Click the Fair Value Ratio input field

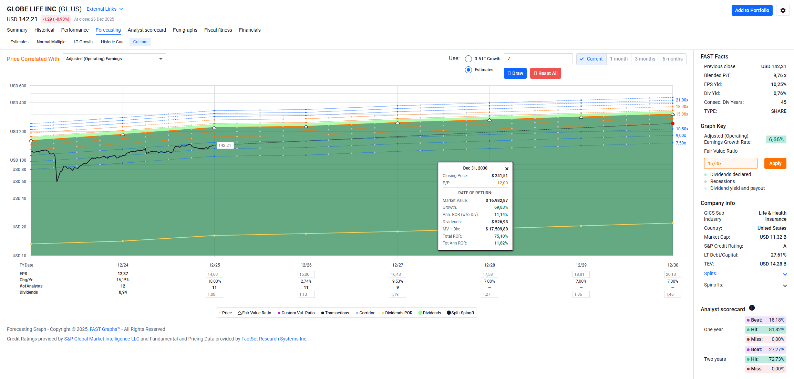(730, 163)
